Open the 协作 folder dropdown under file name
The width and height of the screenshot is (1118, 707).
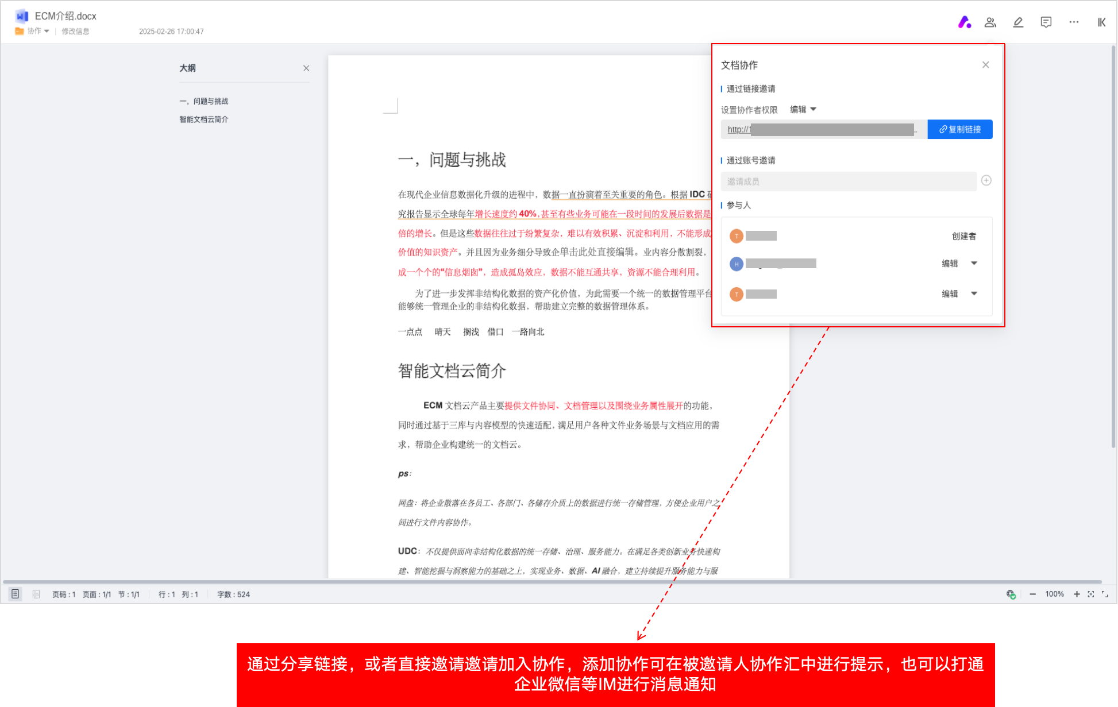click(x=38, y=31)
